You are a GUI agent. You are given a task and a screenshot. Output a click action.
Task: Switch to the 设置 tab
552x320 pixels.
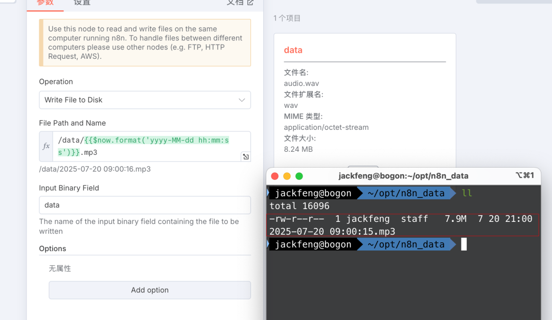(82, 3)
